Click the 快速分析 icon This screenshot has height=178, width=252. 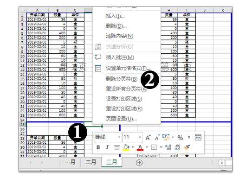(x=98, y=46)
